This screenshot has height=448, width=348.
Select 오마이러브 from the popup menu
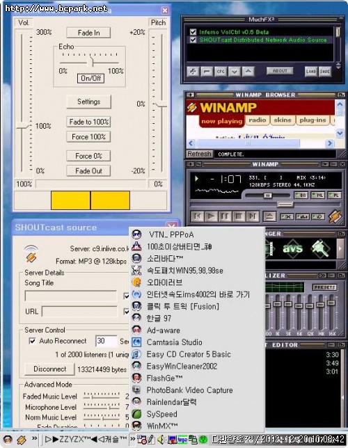click(197, 282)
